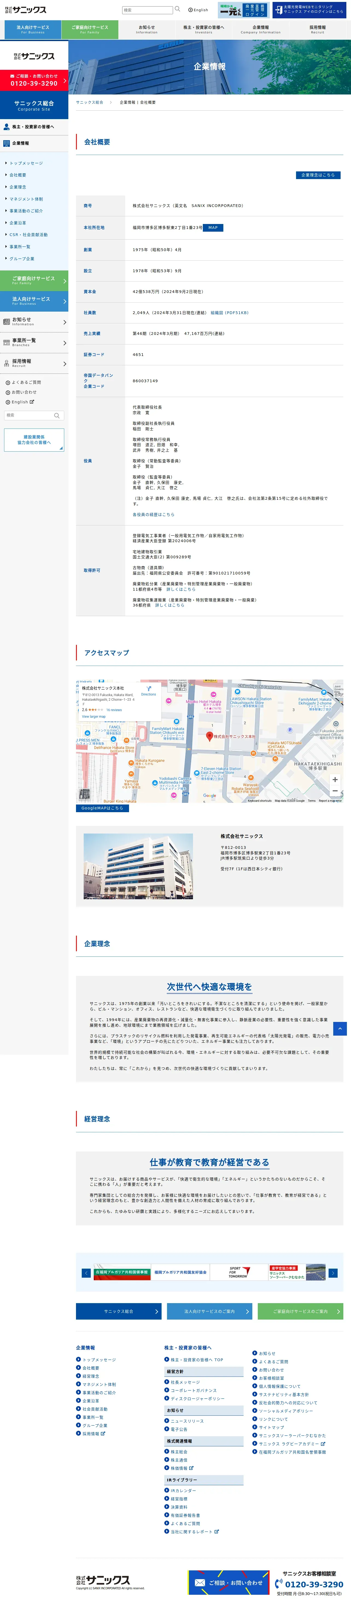The height and width of the screenshot is (1609, 351).
Task: Click the search magnifier icon in header
Action: coord(177,9)
